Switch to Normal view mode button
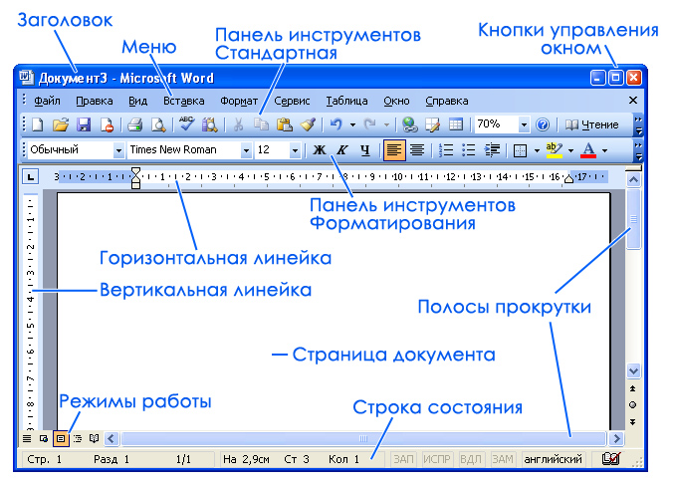Screen dimensions: 674x484 click(x=27, y=439)
